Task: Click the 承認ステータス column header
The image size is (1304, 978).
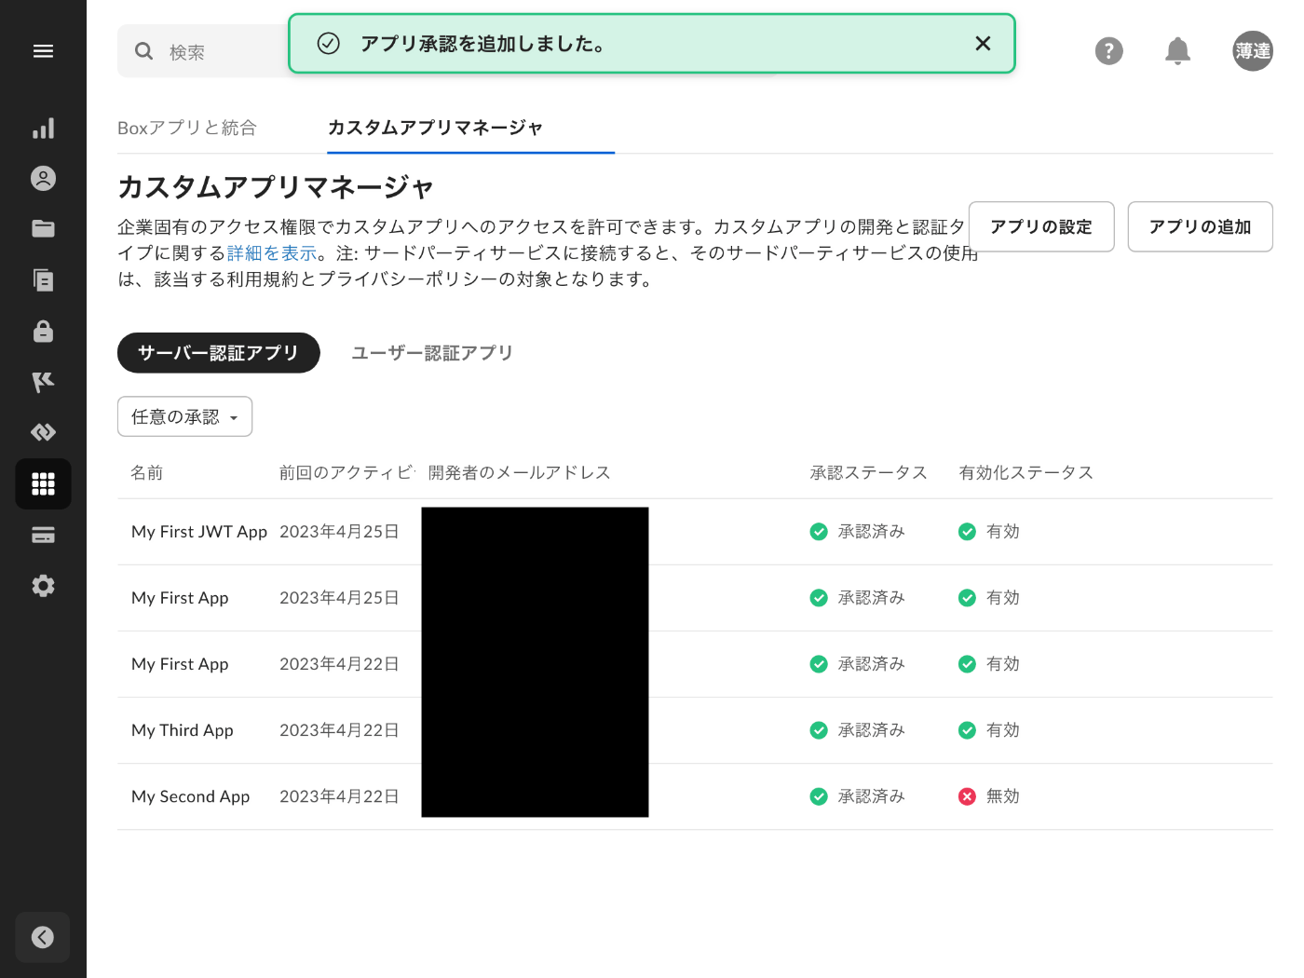Action: 869,473
